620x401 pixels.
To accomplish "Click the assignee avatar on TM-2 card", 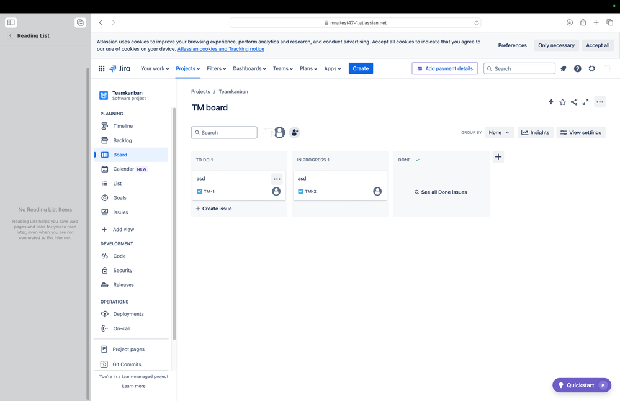I will point(377,191).
